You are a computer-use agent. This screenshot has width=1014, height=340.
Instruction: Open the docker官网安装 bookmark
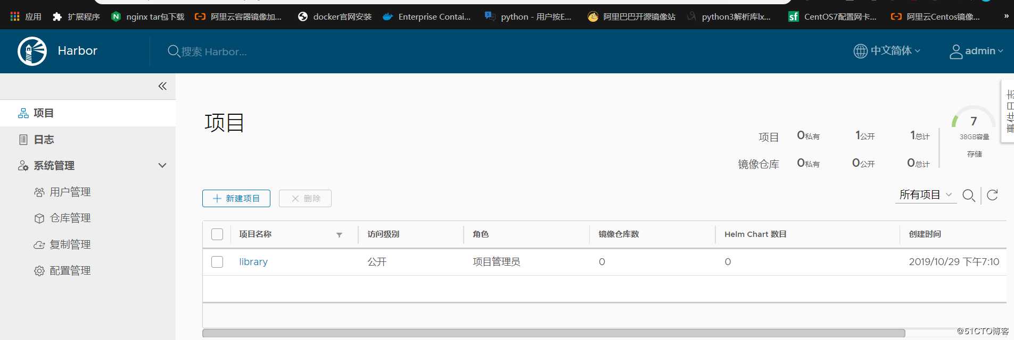(x=335, y=16)
